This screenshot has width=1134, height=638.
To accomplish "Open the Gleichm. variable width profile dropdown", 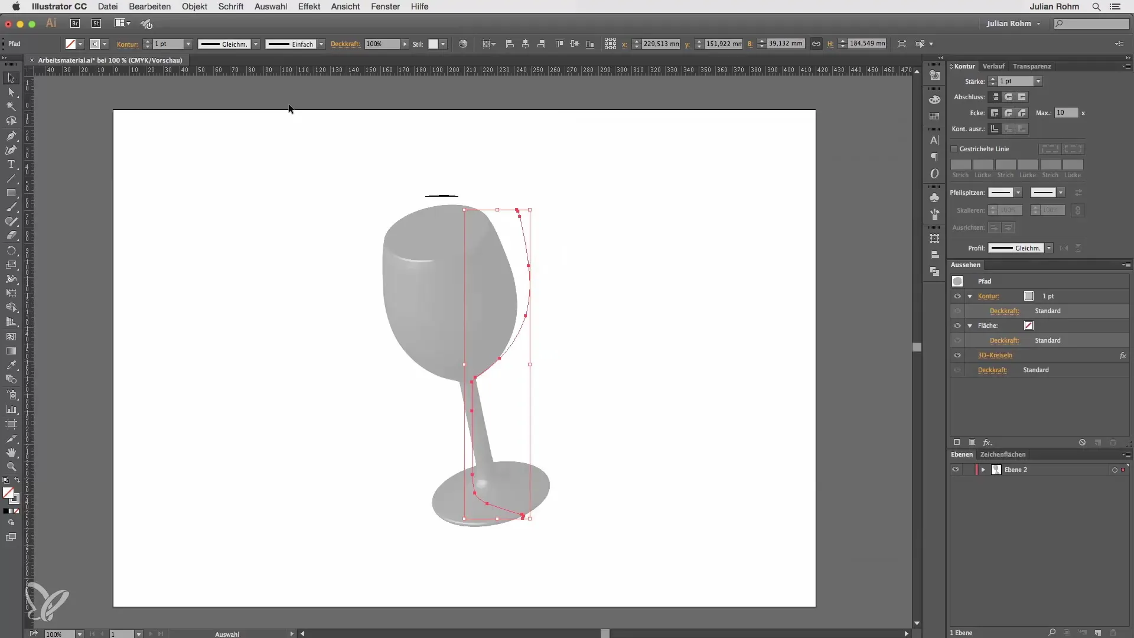I will tap(256, 44).
